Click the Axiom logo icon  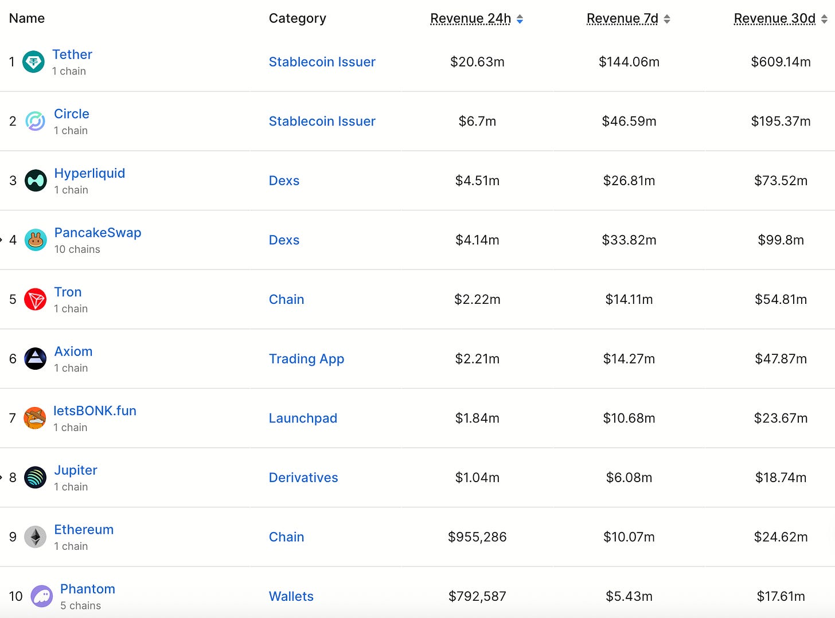pyautogui.click(x=36, y=359)
